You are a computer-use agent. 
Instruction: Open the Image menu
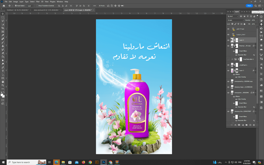tap(15, 2)
